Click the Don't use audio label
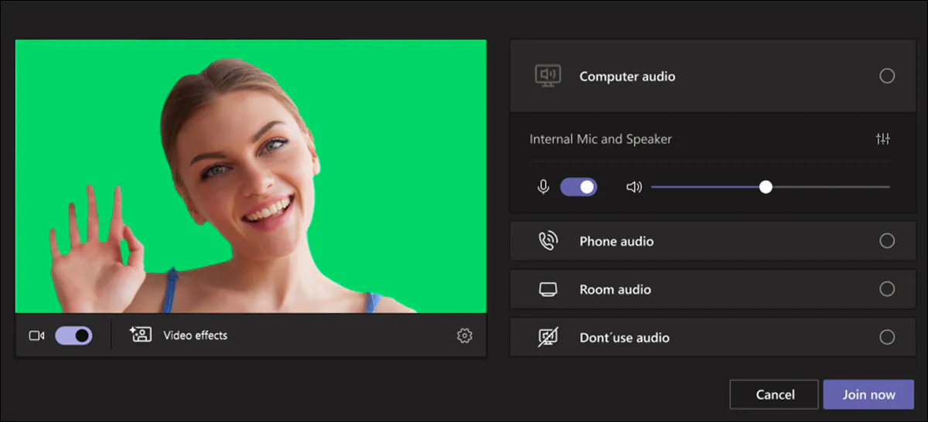The width and height of the screenshot is (928, 422). (x=625, y=338)
